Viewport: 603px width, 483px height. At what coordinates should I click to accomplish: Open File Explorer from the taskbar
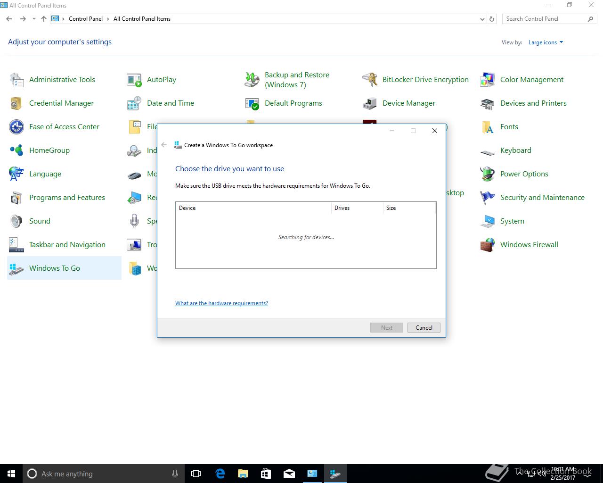click(x=243, y=474)
